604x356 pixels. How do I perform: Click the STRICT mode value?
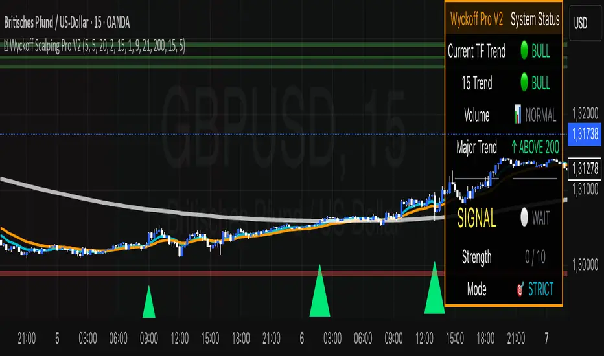point(540,289)
